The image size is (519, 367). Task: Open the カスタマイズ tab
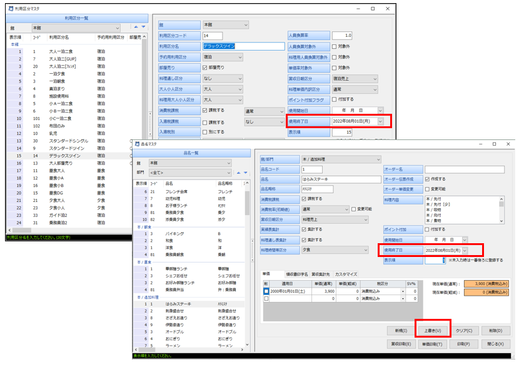(x=346, y=274)
